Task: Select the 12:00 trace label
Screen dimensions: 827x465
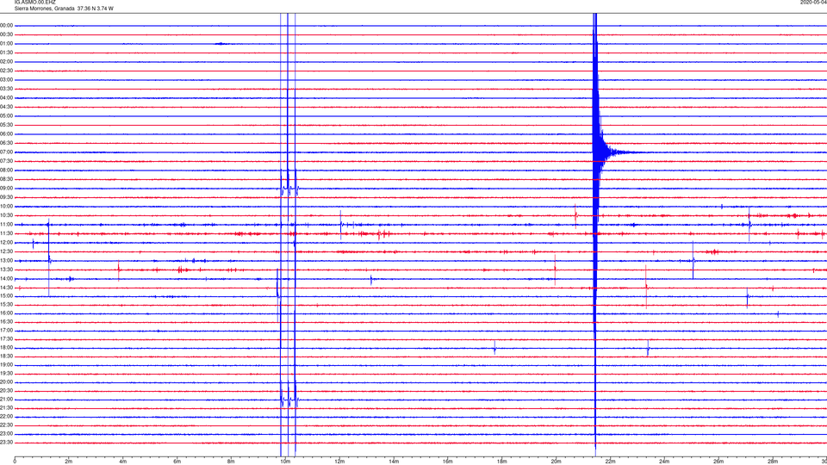Action: coord(6,243)
